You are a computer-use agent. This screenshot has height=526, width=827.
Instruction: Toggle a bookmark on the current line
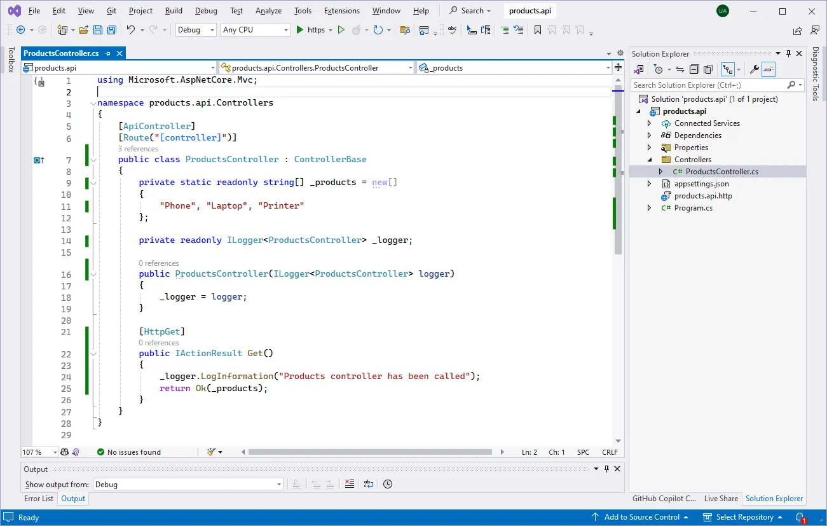pos(538,29)
